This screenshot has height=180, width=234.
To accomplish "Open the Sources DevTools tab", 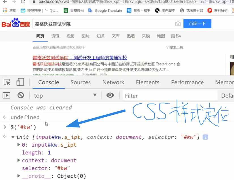I will 80,82.
